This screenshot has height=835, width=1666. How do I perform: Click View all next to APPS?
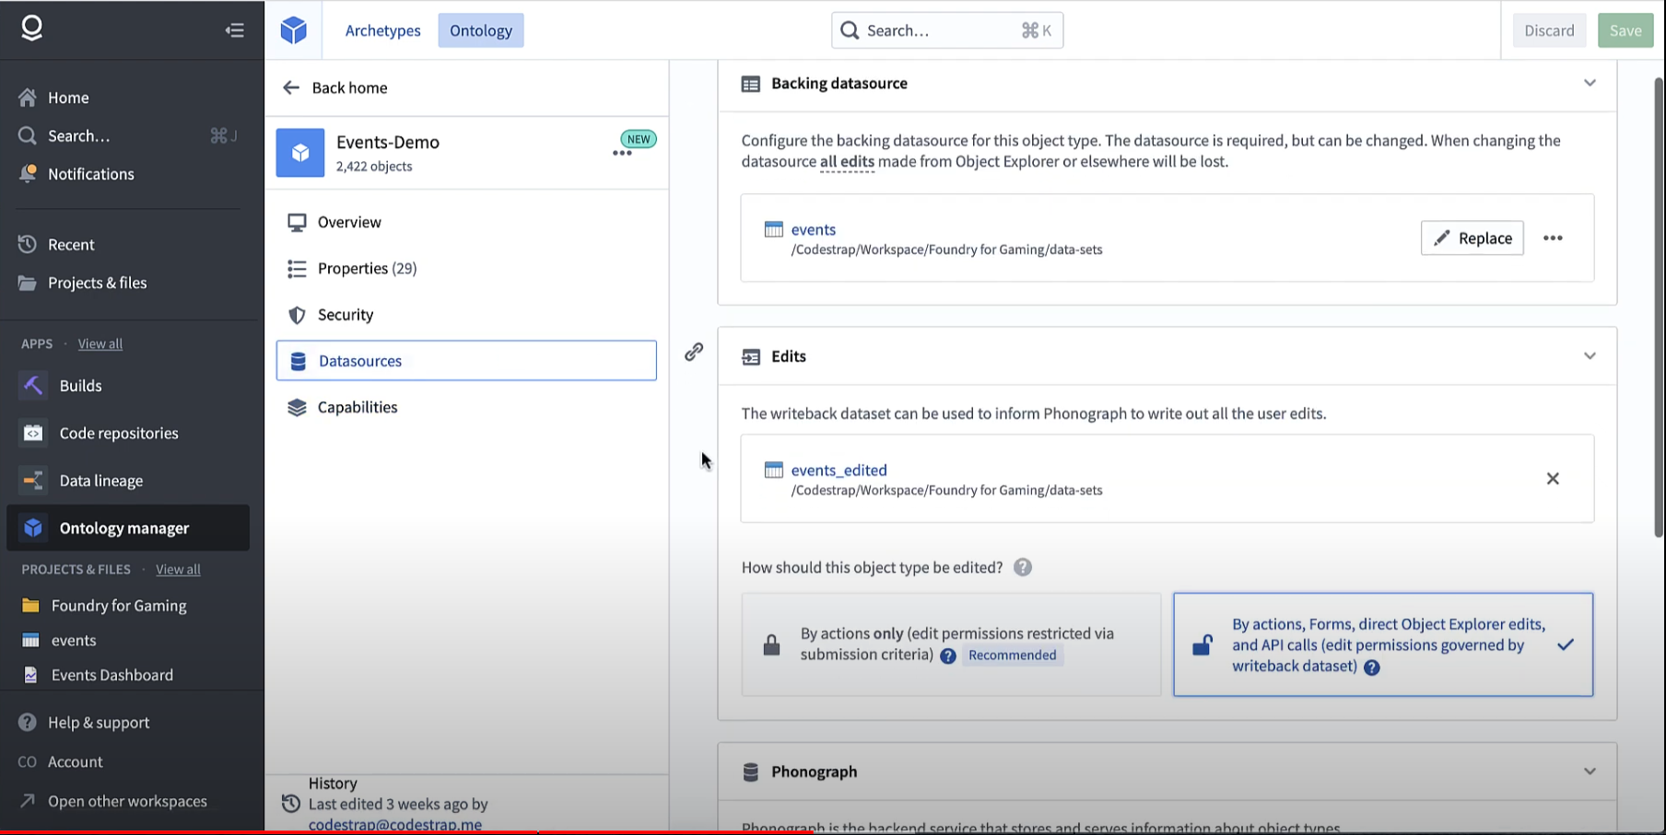tap(100, 343)
